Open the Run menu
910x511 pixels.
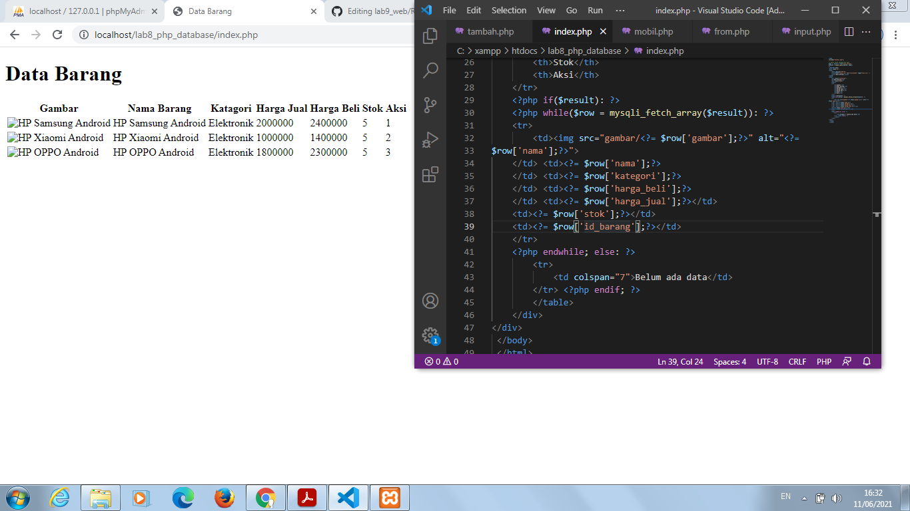[595, 10]
